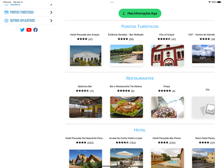The image size is (224, 168).
Task: Tap the 7:02 p.m. clock in status bar
Action: tap(7, 2)
